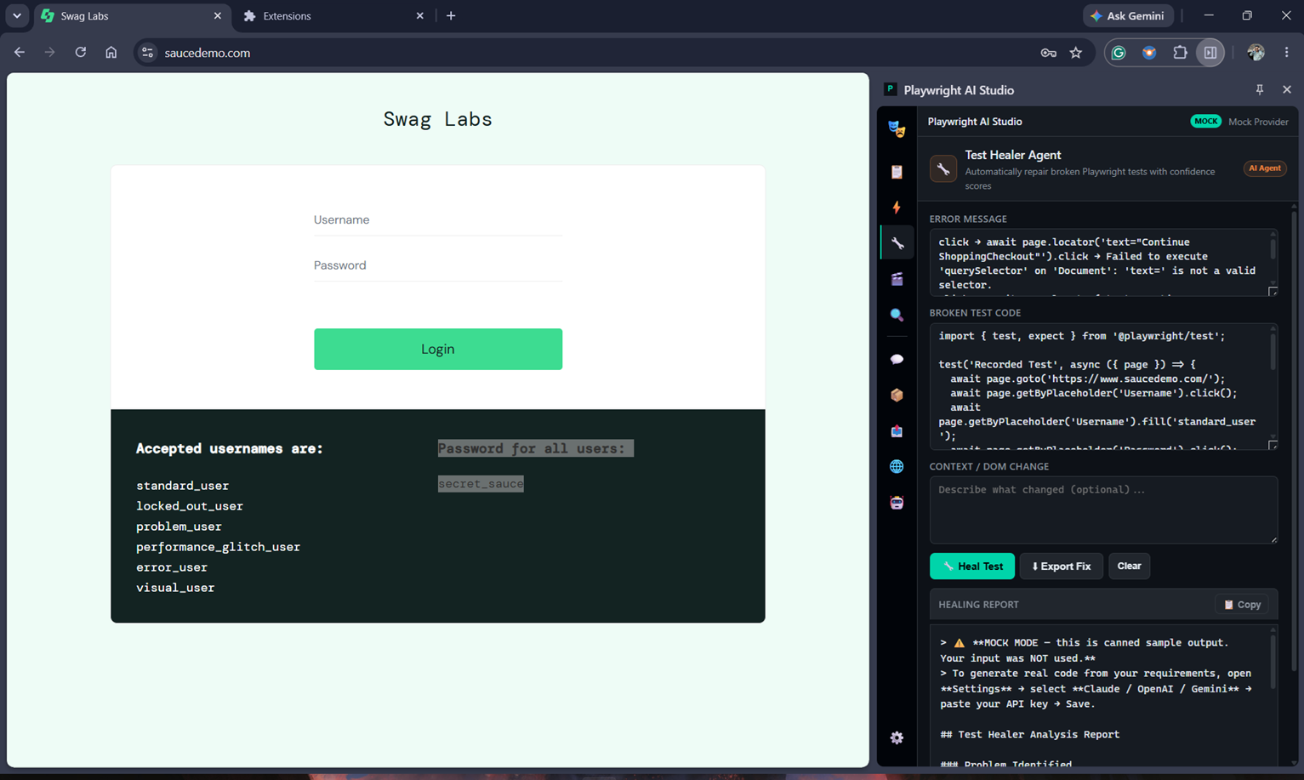Focus the Username input field

click(438, 219)
